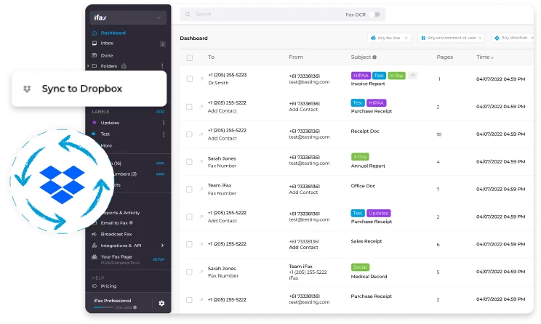Click ADD next to the (16) item

(160, 163)
